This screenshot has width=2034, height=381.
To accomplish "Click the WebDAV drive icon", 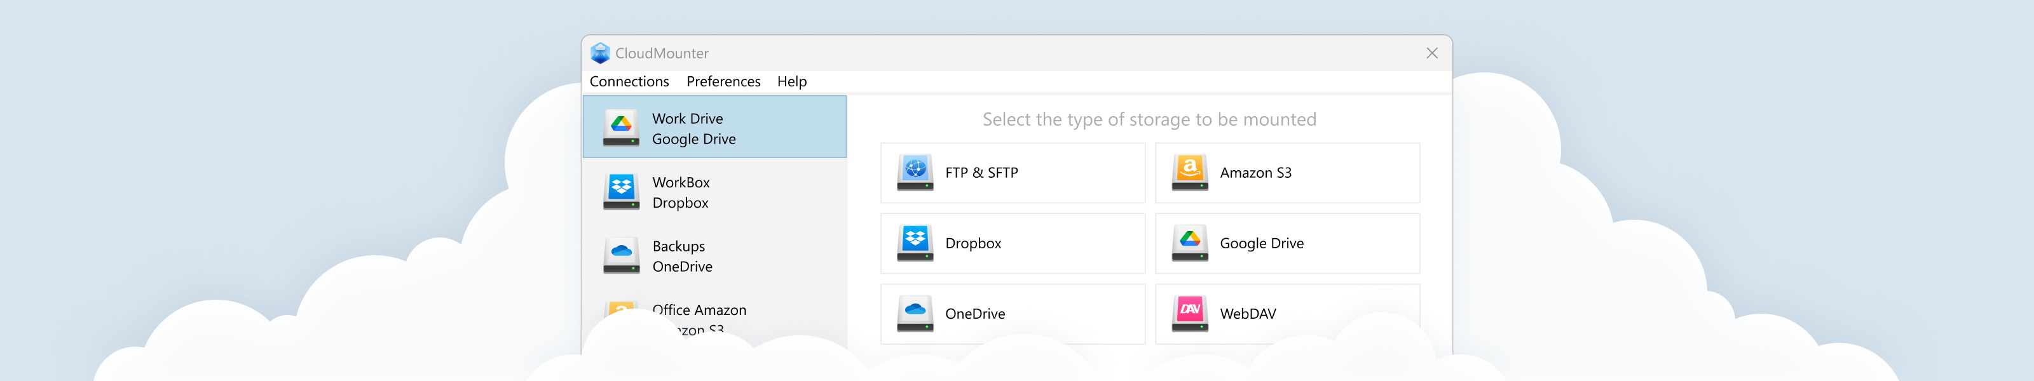I will 1190,313.
